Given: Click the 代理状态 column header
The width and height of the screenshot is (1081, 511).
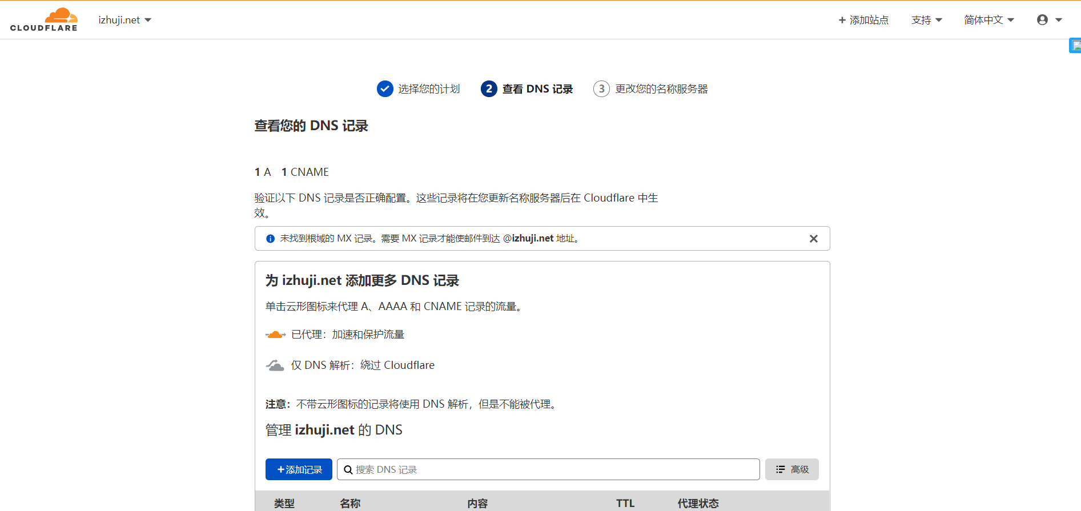Looking at the screenshot, I should [698, 504].
